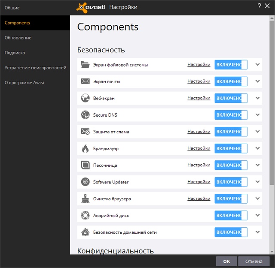This screenshot has width=275, height=268.
Task: Expand the Аварийный диск dropdown arrow
Action: click(258, 215)
